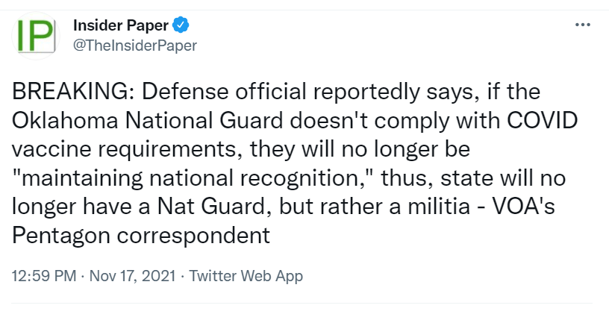609x317 pixels.
Task: Open the tweet's three-dot More menu
Action: pos(583,25)
